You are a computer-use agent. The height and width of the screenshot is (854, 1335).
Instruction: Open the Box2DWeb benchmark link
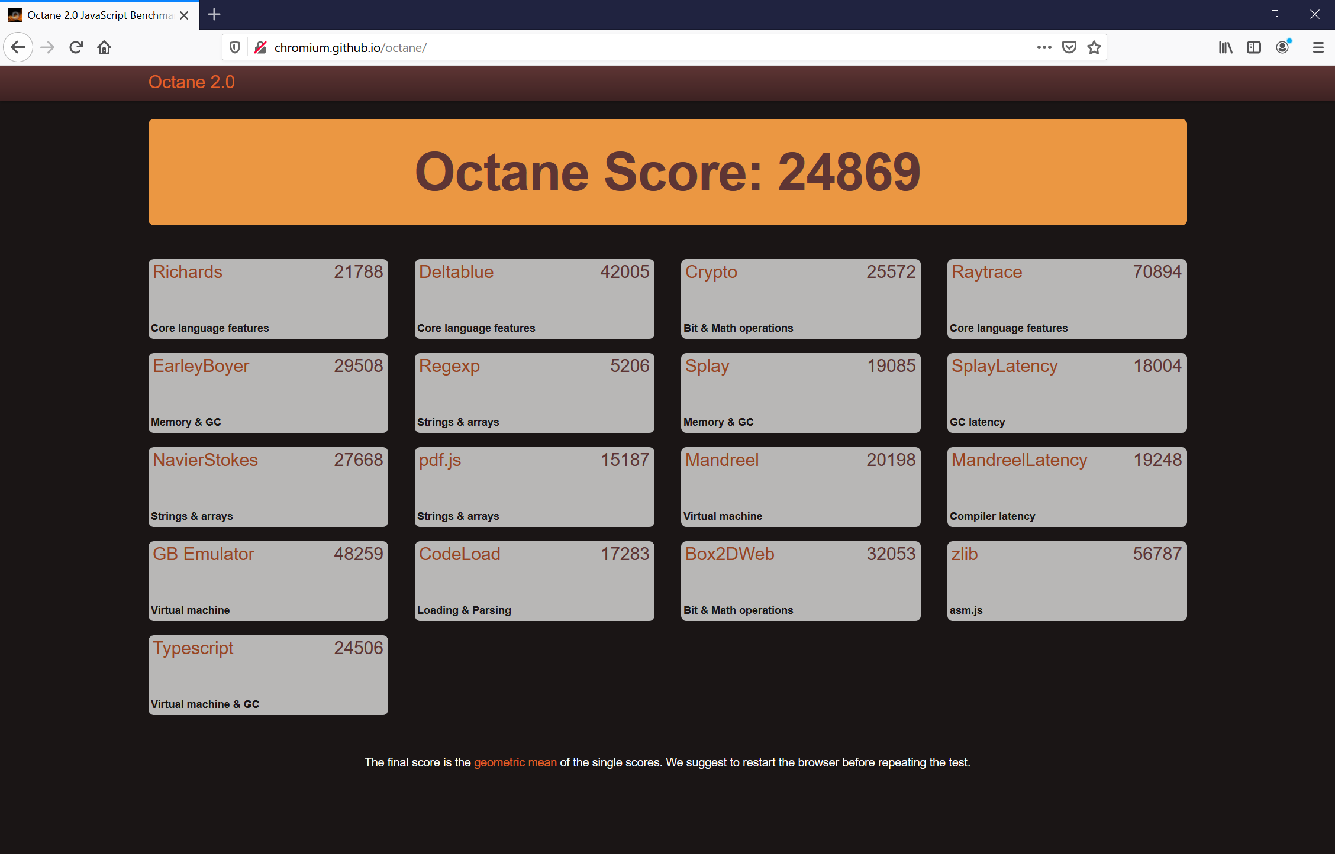tap(730, 554)
